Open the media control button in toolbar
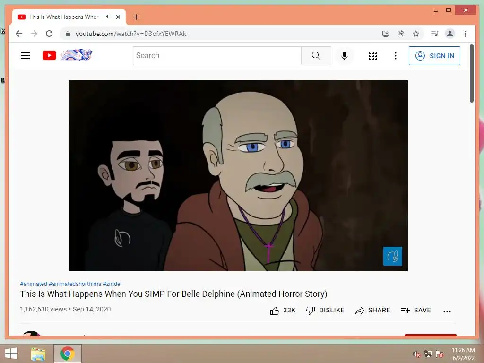484x363 pixels. [435, 34]
